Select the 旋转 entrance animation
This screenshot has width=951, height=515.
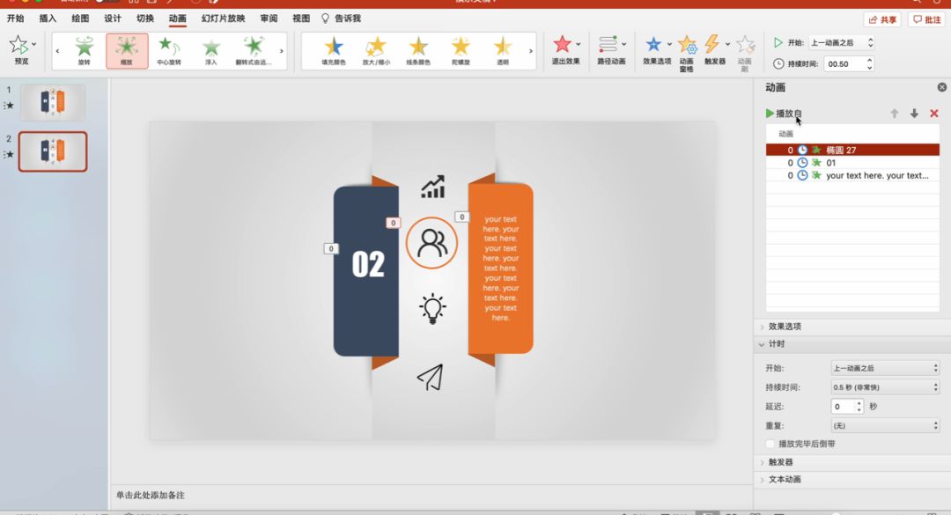[85, 50]
